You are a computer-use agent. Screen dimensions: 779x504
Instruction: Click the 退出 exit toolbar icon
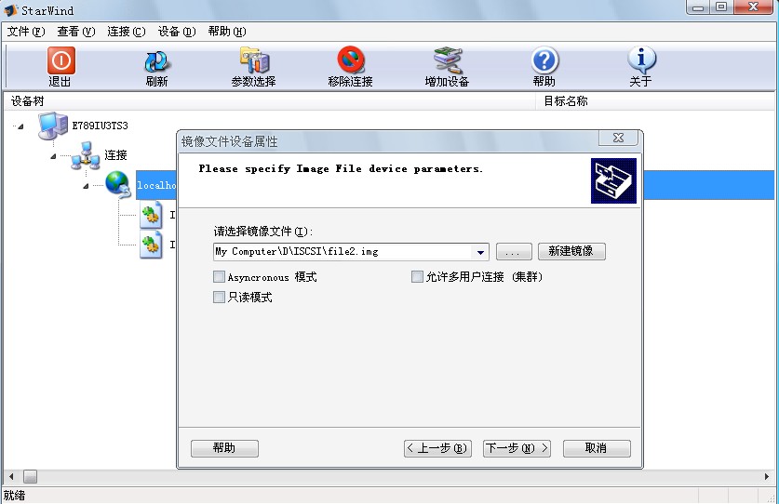click(60, 60)
